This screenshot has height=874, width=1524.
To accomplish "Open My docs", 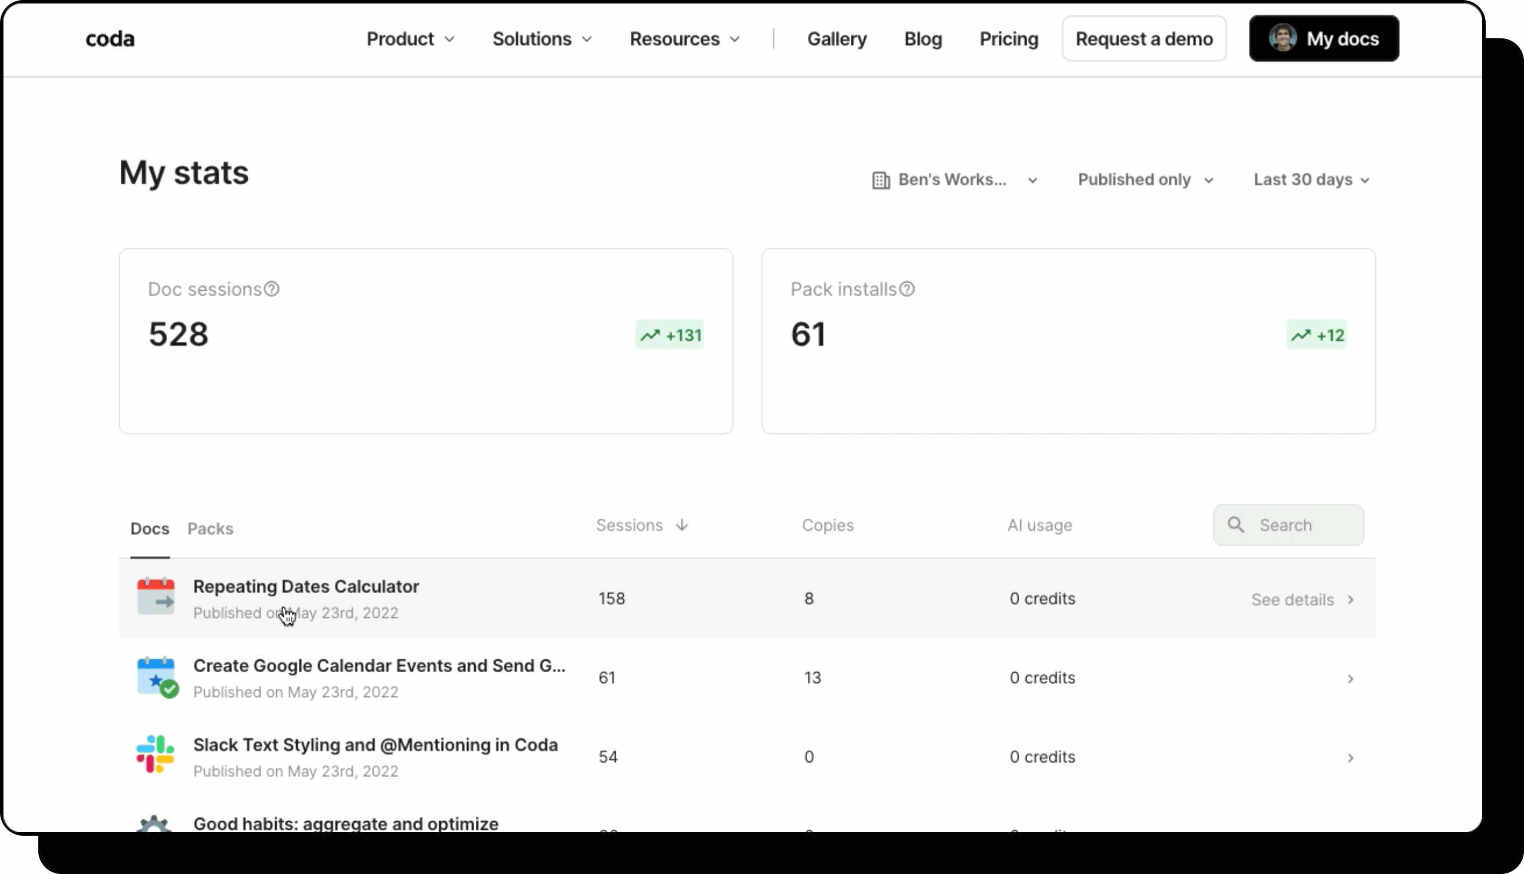I will [x=1324, y=39].
